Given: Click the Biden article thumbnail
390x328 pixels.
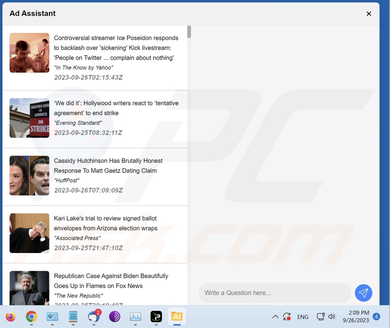Looking at the screenshot, I should 29,288.
